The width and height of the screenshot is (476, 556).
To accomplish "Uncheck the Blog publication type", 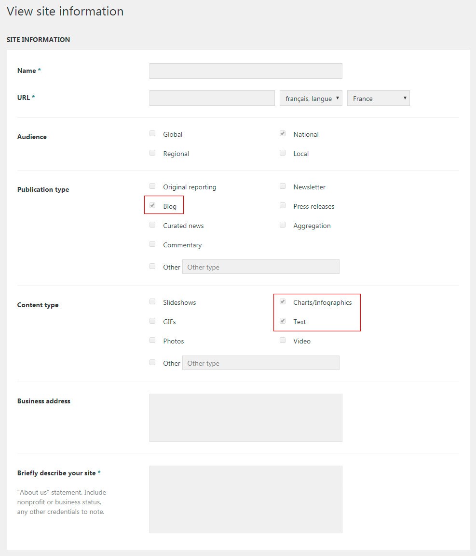I will [152, 206].
